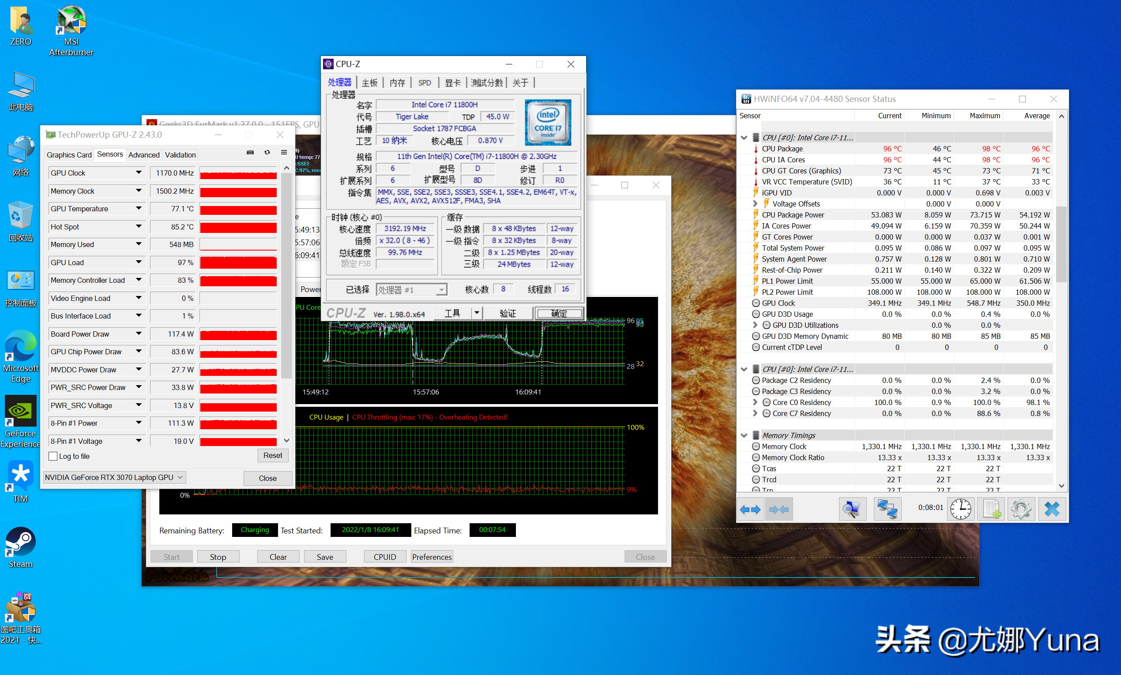Viewport: 1121px width, 675px height.
Task: Expand GPU D3D Utilizations row
Action: 755,325
